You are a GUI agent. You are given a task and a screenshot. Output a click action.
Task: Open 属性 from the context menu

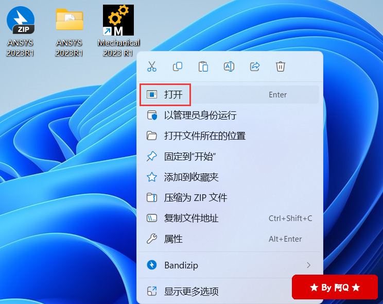[229, 239]
